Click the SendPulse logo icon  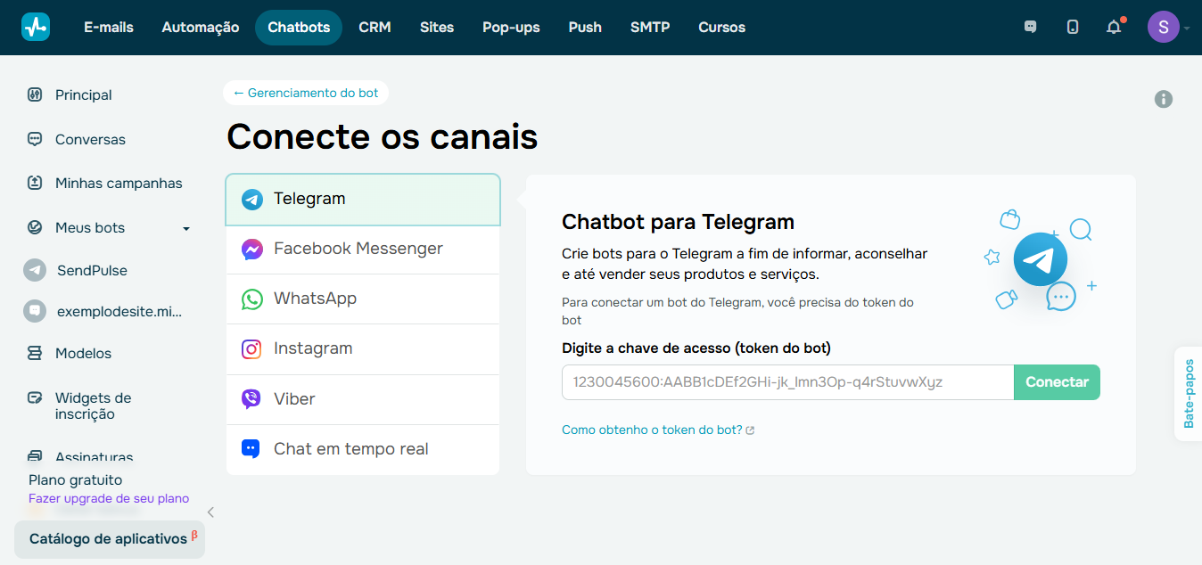coord(36,27)
